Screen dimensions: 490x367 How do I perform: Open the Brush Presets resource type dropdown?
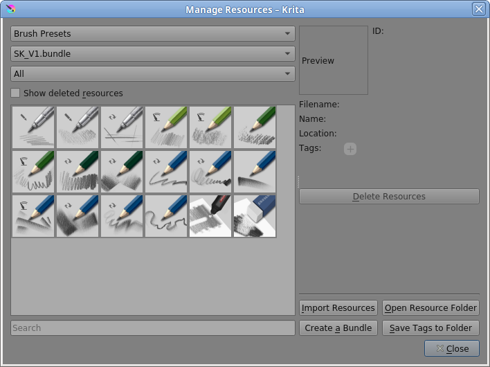click(x=153, y=33)
